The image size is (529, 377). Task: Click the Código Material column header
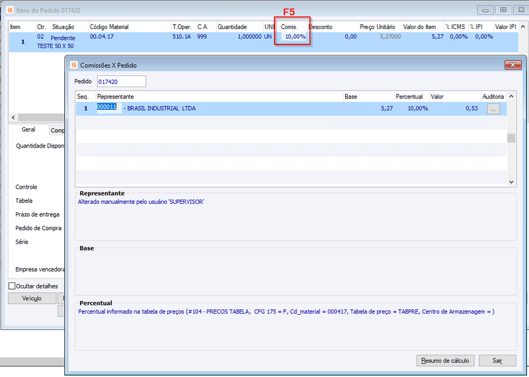(109, 26)
